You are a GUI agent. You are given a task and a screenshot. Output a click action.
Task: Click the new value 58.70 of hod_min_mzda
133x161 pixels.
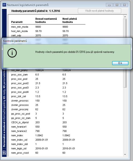pyautogui.click(x=66, y=31)
